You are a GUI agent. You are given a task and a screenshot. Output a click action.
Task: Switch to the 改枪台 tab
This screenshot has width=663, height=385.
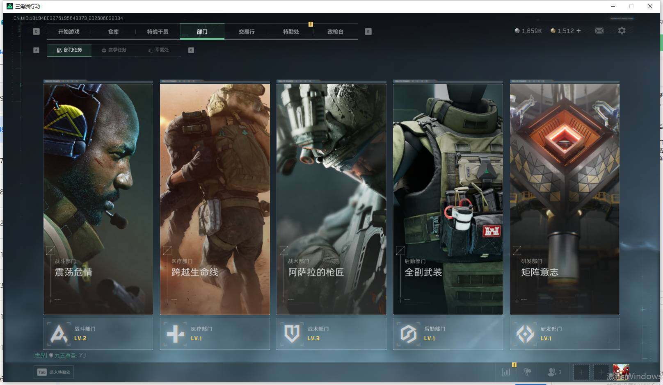tap(335, 32)
